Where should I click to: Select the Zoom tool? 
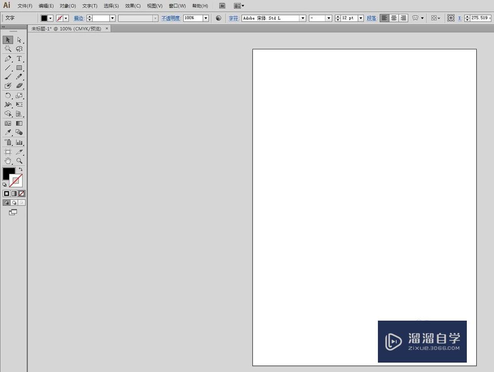(x=19, y=161)
